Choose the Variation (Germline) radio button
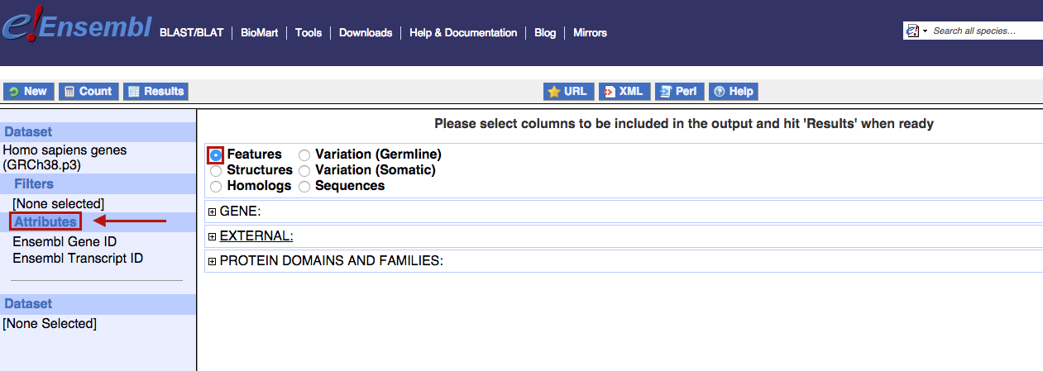This screenshot has height=371, width=1043. 304,155
